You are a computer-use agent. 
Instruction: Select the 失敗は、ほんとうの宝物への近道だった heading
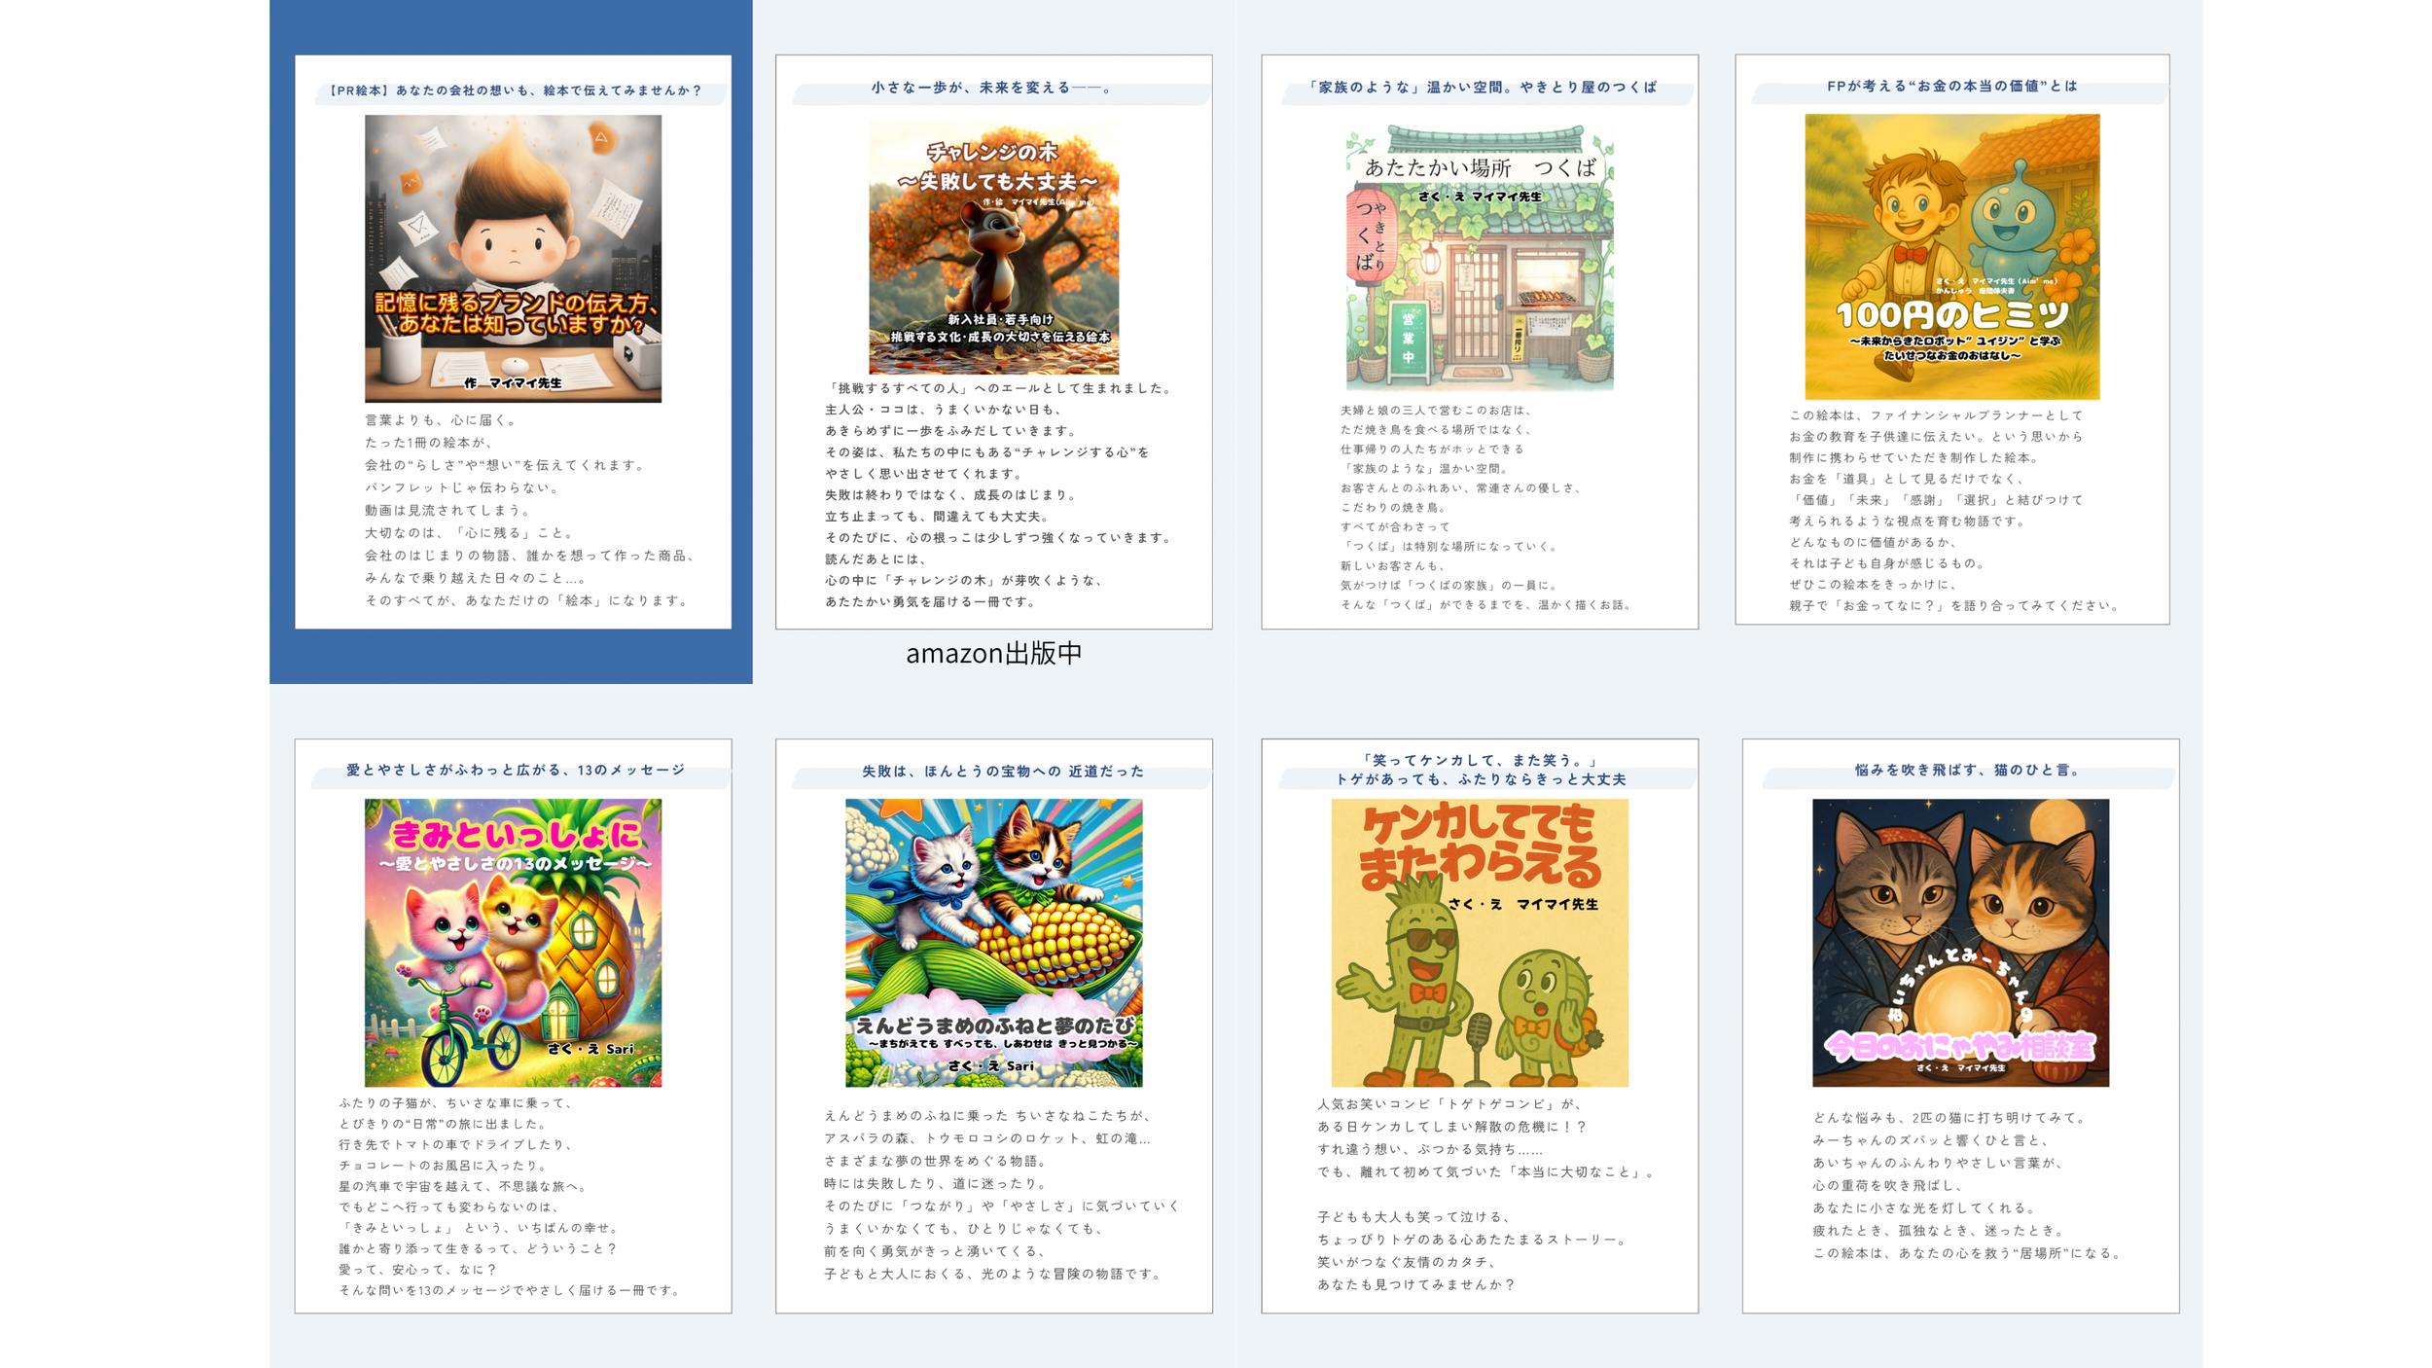pyautogui.click(x=1002, y=771)
